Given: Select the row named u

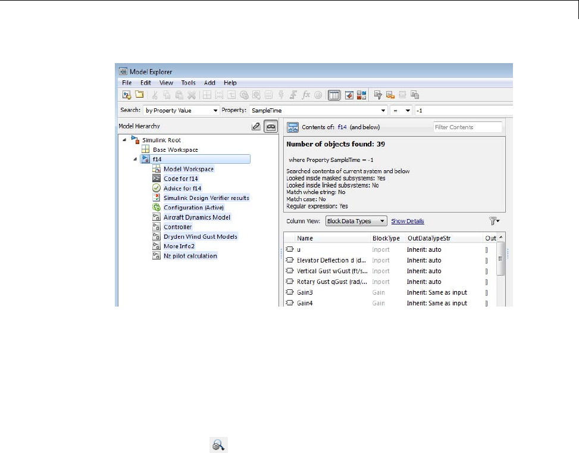Looking at the screenshot, I should 390,249.
